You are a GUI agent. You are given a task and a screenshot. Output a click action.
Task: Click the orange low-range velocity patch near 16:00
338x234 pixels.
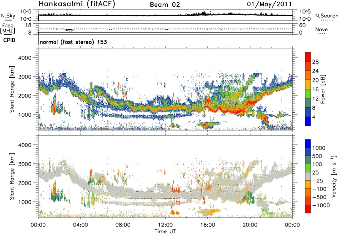coord(210,211)
